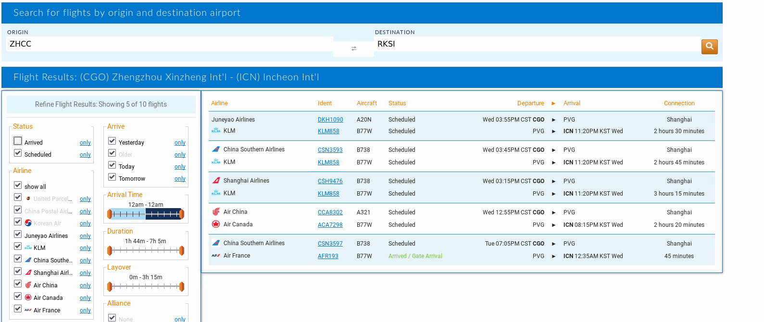Click Air France logo in results

click(x=216, y=256)
